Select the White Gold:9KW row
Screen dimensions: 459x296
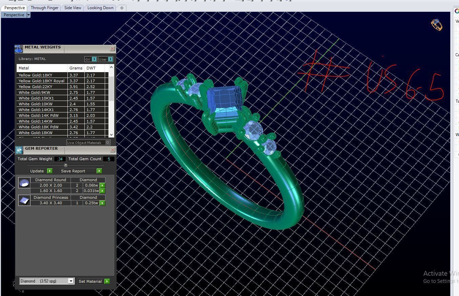(62, 92)
